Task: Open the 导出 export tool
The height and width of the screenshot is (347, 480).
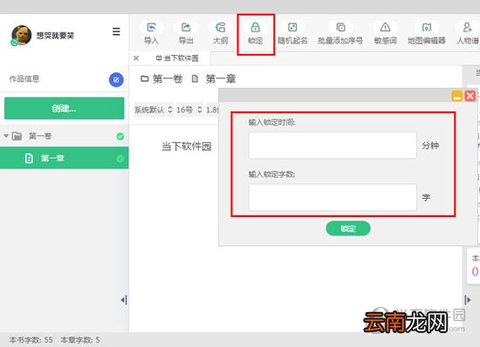Action: tap(186, 33)
